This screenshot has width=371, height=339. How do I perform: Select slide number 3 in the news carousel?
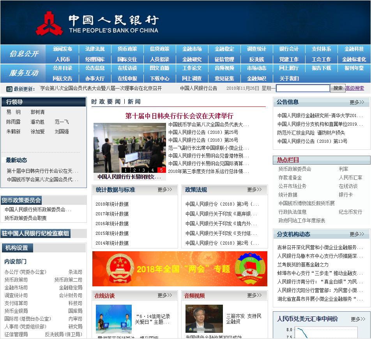[144, 170]
